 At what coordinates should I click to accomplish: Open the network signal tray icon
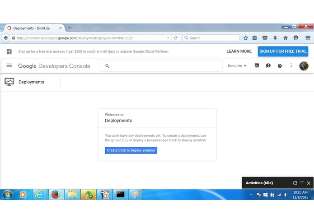(279, 195)
